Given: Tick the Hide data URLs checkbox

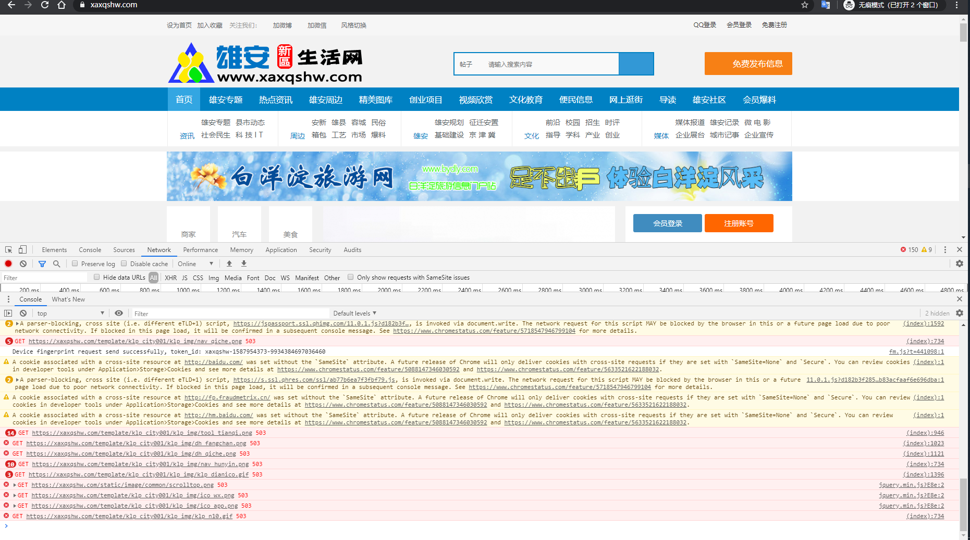Looking at the screenshot, I should (97, 278).
